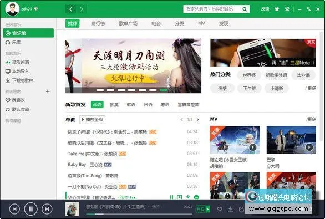Open the 伤感 category tag

click(222, 89)
